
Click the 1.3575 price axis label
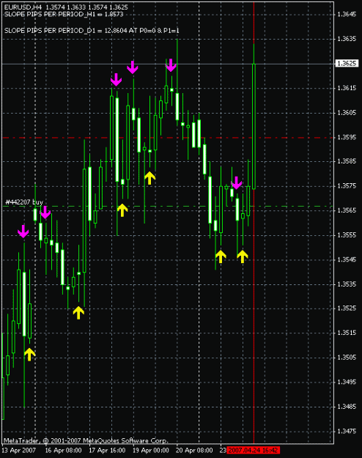[347, 186]
